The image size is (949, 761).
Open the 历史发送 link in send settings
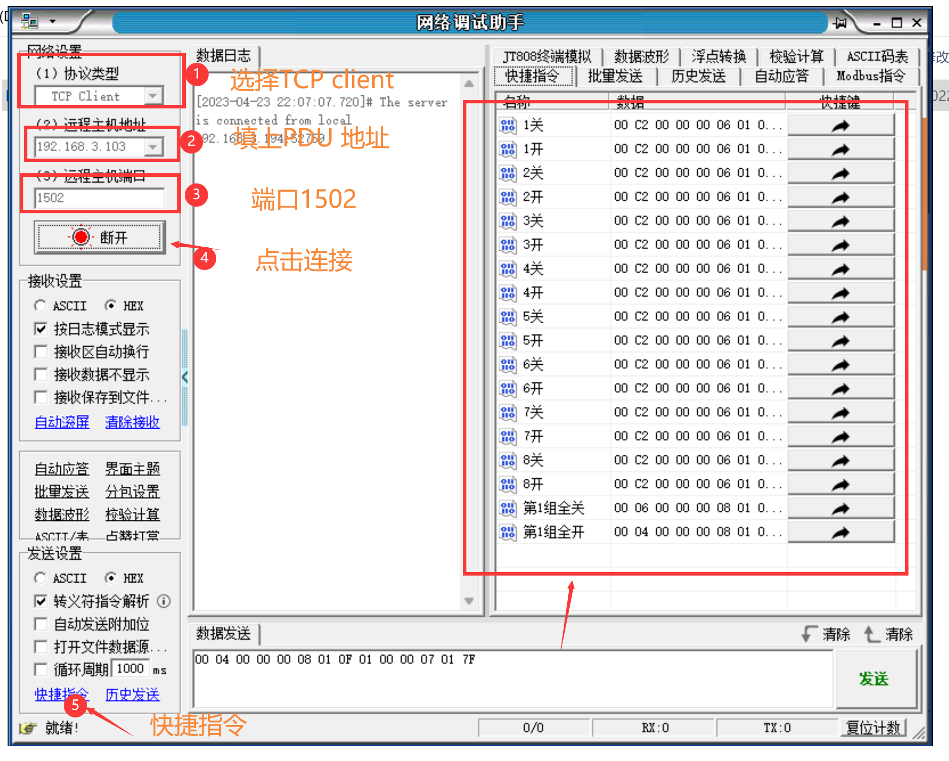point(133,694)
